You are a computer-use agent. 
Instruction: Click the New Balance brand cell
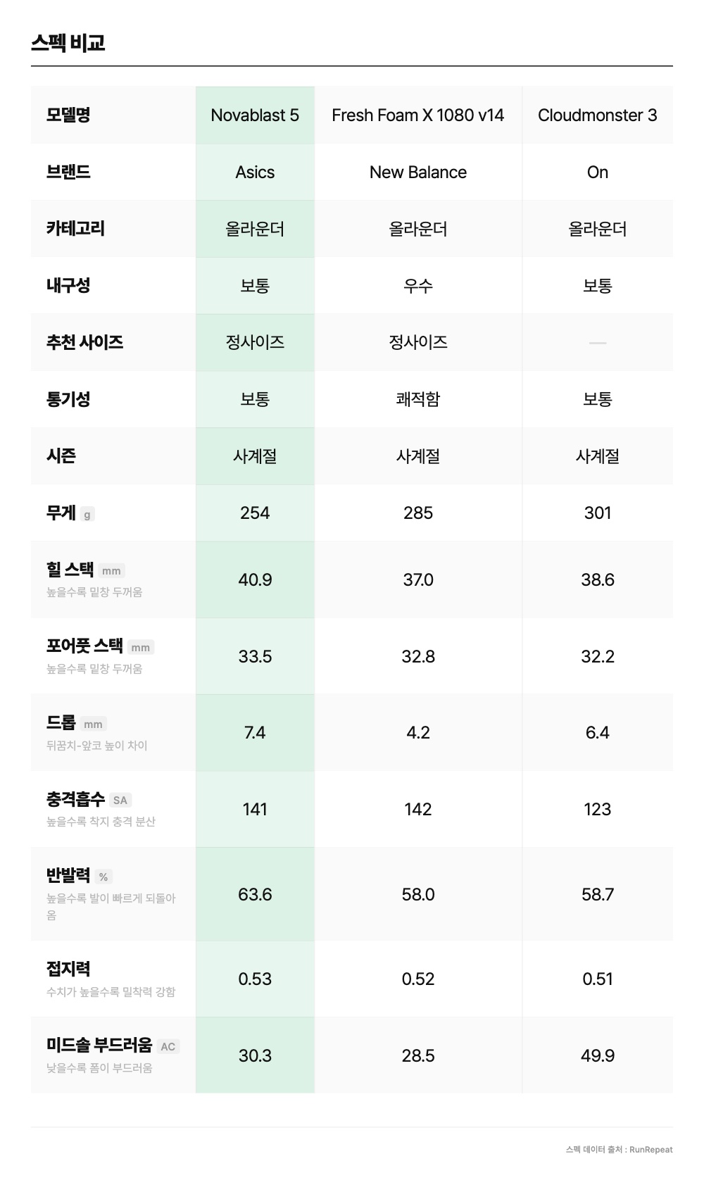[417, 172]
